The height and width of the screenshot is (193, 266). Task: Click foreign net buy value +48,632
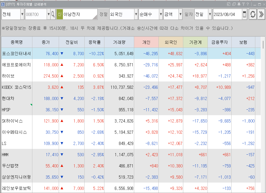point(175,54)
